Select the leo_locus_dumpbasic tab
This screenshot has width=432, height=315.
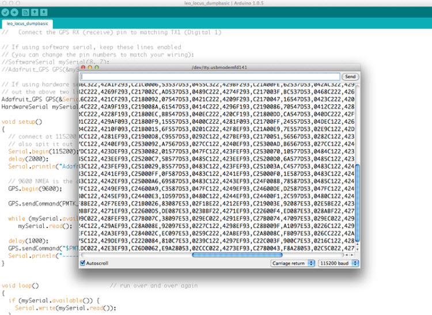click(x=27, y=24)
